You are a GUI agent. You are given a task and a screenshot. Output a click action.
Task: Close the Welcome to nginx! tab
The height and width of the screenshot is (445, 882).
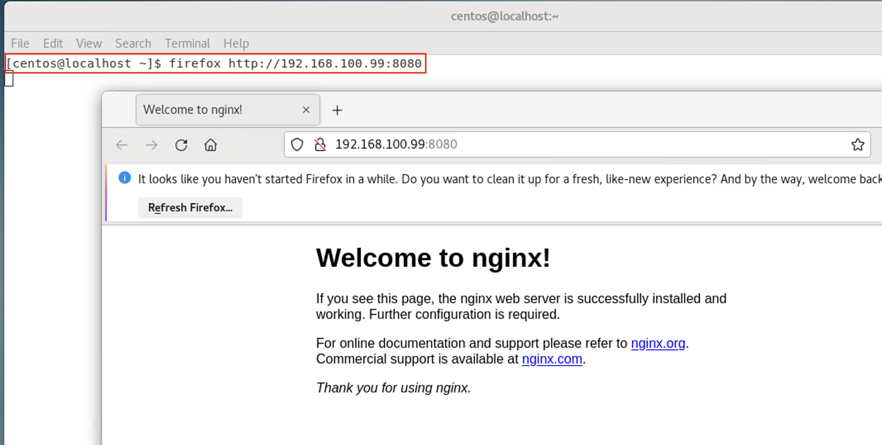306,110
